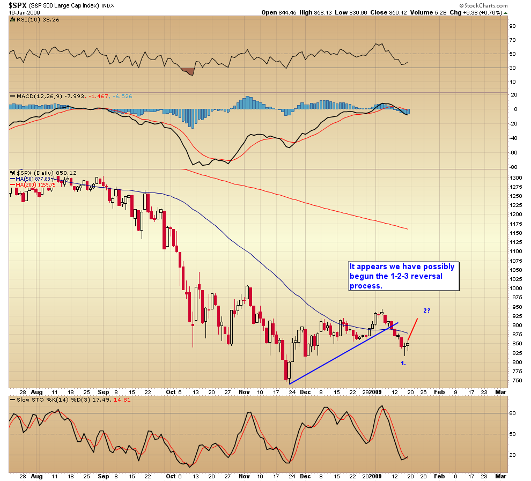Click 'Feb' on the price chart's date axis
531x481 pixels.
pos(439,392)
